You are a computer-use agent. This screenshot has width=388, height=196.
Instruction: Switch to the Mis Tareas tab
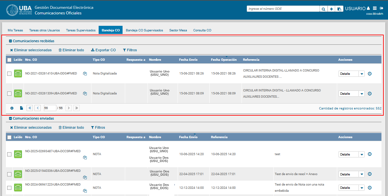(15, 30)
